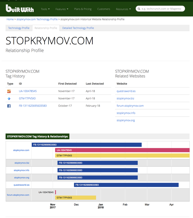
Task: Click the Home breadcrumb link
Action: [x=10, y=19]
